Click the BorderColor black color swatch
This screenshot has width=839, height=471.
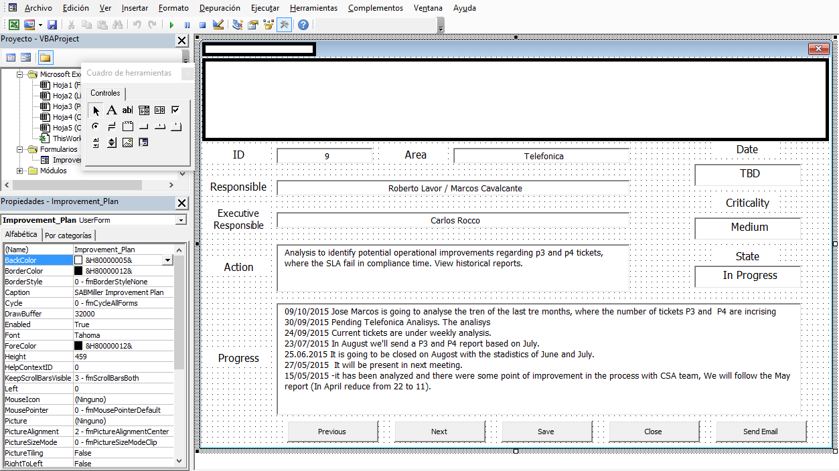tap(78, 271)
